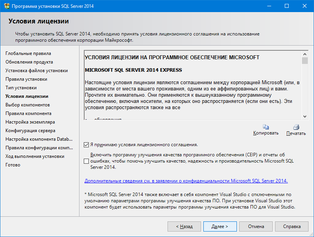This screenshot has height=237, width=314.
Task: Select the Настройка экземпляра step
Action: pyautogui.click(x=30, y=122)
